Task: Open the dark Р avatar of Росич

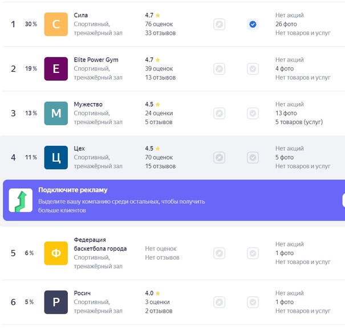Action: (x=56, y=302)
